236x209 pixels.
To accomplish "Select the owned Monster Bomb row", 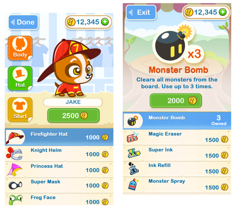I will (177, 120).
